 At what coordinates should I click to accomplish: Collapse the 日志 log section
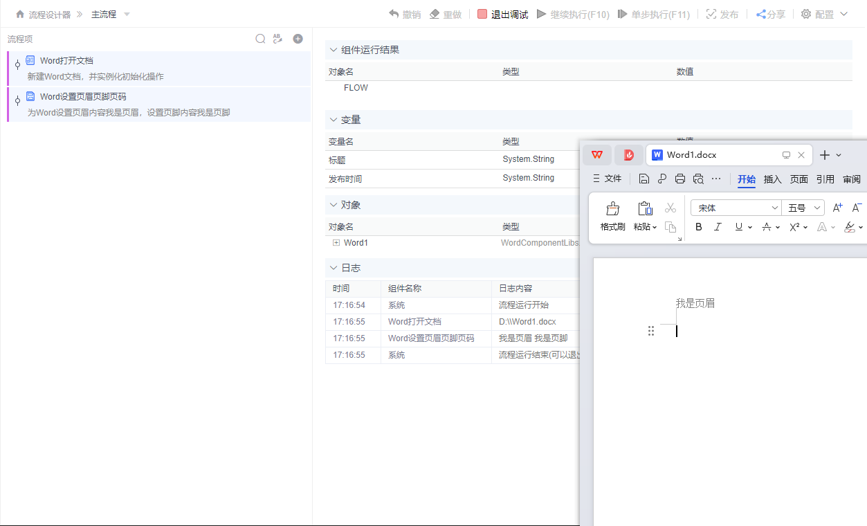point(333,268)
